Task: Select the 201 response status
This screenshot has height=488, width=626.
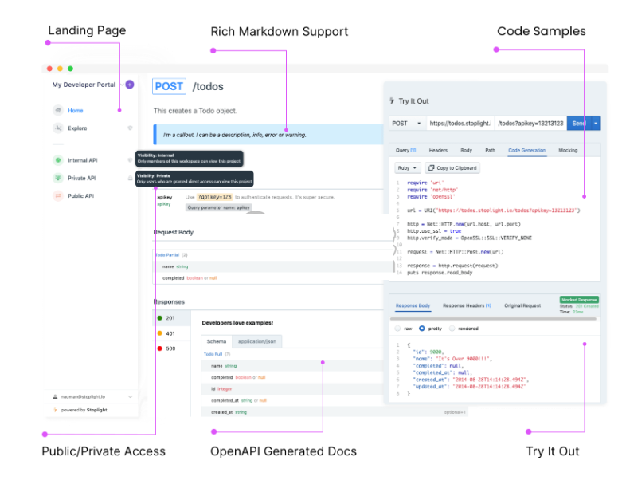Action: click(172, 318)
